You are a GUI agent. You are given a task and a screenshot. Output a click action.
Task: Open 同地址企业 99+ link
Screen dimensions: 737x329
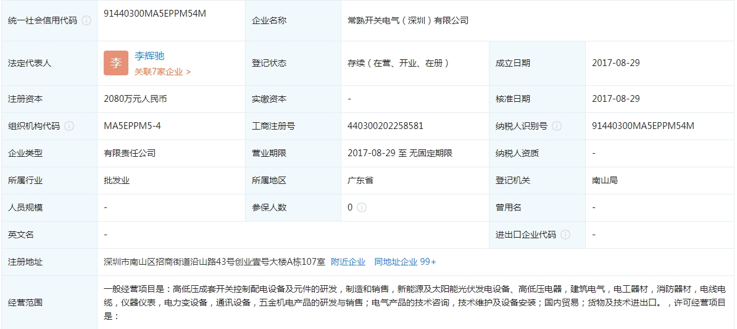(405, 262)
